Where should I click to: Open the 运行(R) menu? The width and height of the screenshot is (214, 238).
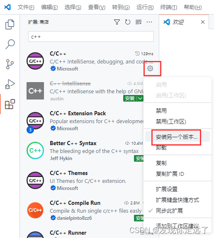pyautogui.click(x=145, y=7)
